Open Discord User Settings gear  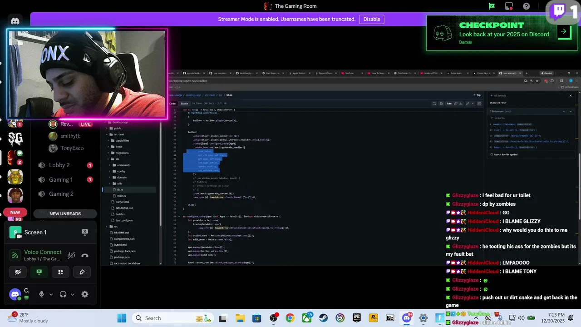coord(85,294)
